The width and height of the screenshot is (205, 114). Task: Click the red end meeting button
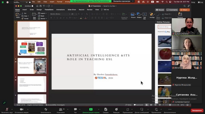click(197, 110)
